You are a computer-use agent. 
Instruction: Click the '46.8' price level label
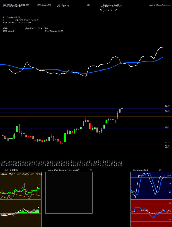point(167,127)
